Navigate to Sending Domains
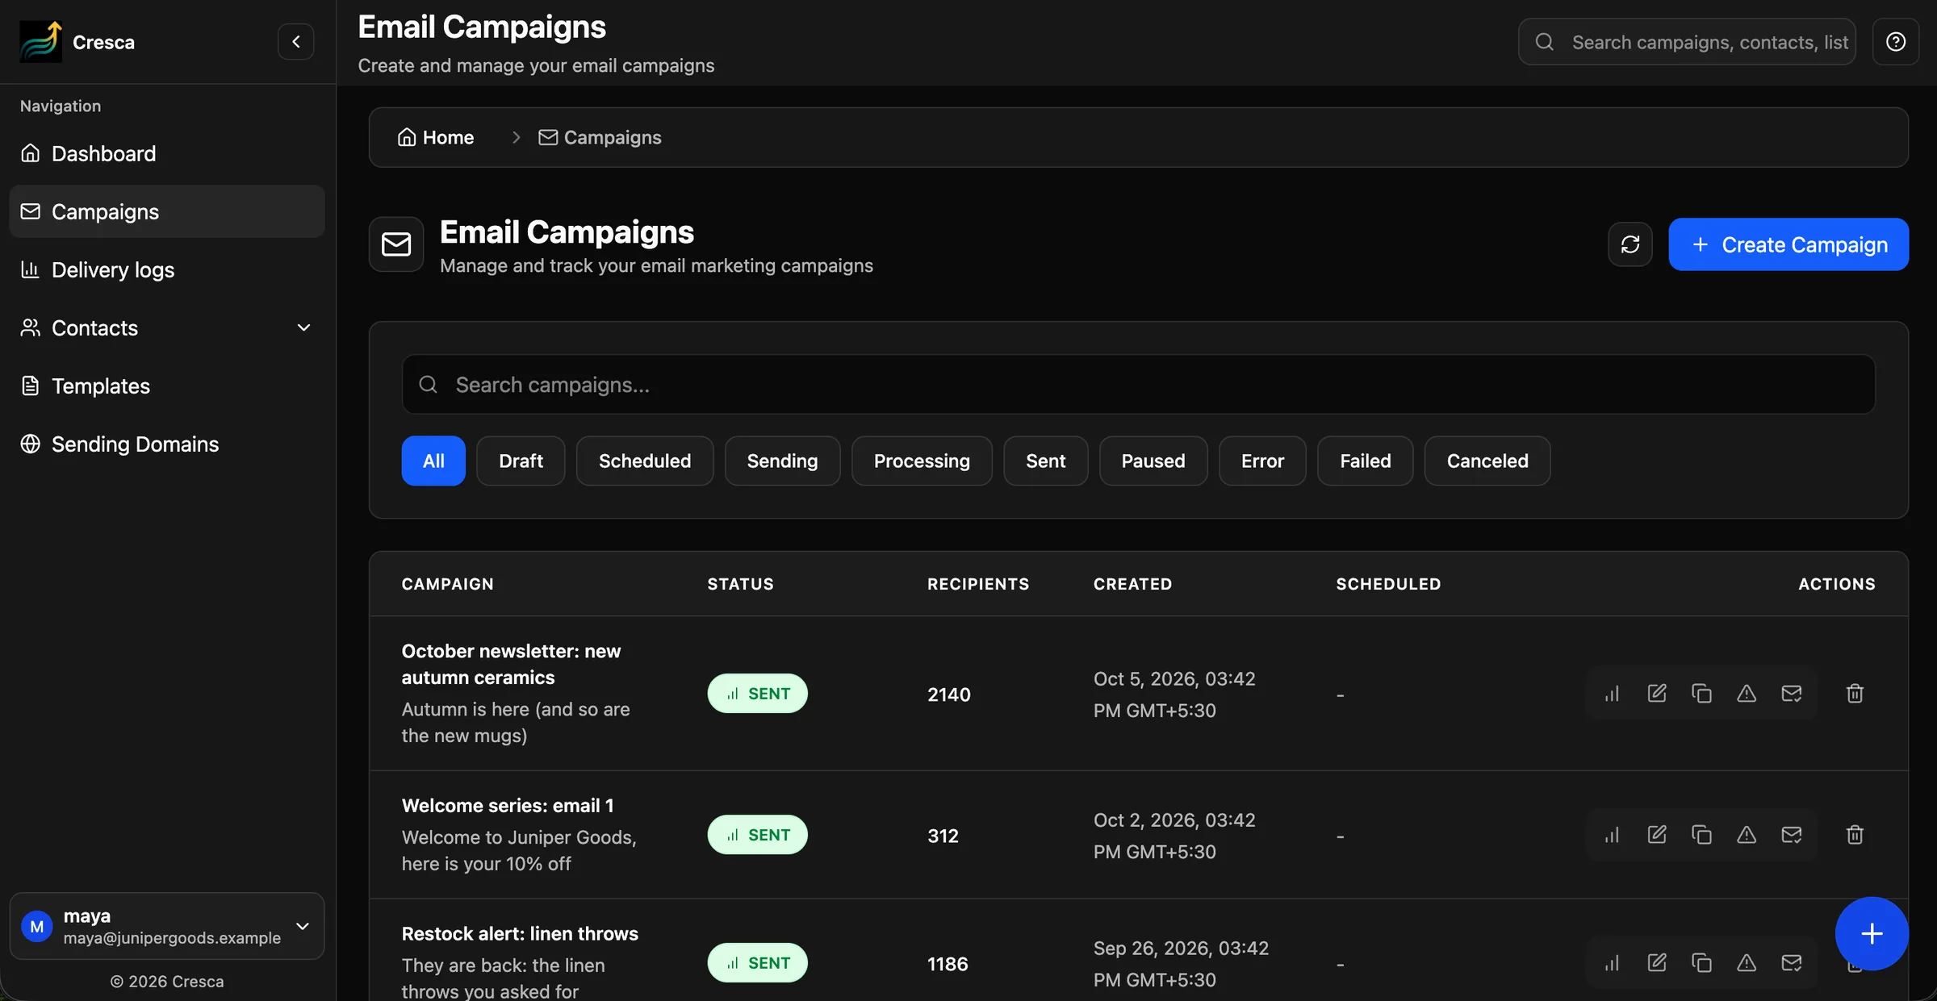This screenshot has height=1001, width=1937. click(x=166, y=444)
